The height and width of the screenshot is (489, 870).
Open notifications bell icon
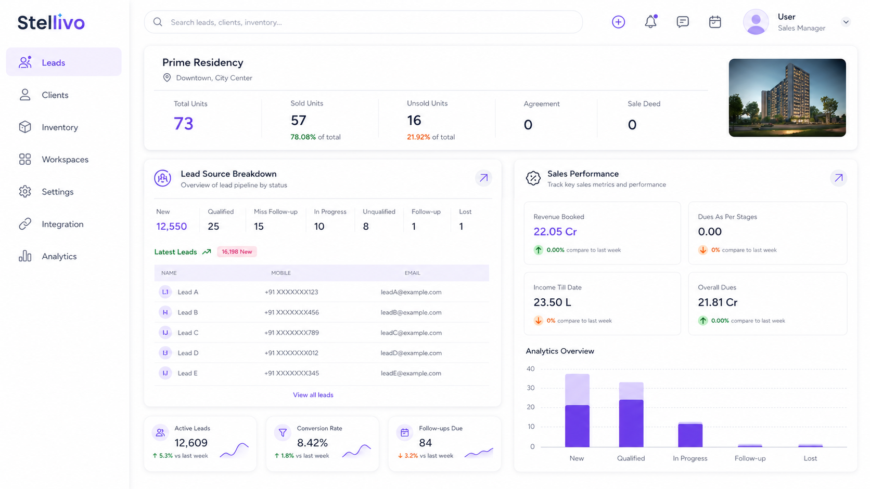point(650,21)
